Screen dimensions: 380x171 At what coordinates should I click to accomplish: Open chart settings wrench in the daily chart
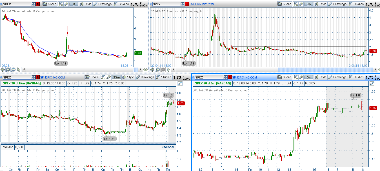click(x=66, y=4)
